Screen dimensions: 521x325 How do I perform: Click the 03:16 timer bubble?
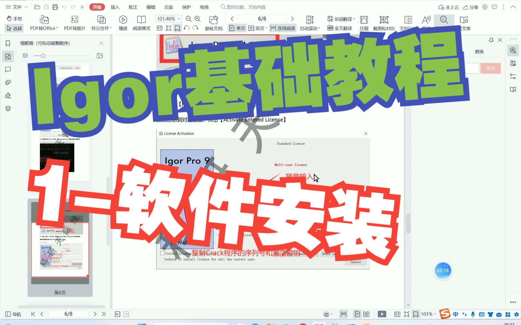tap(443, 270)
